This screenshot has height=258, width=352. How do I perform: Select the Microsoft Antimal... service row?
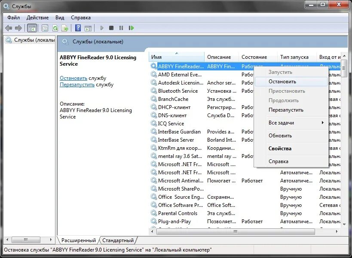(245, 180)
